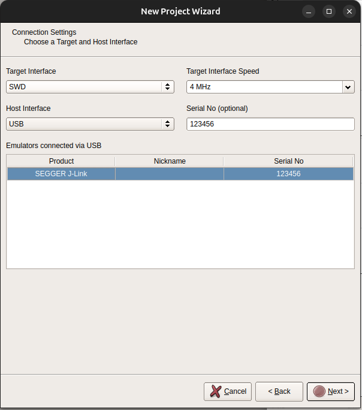The width and height of the screenshot is (362, 410).
Task: Click the 4 MHz speed text field
Action: click(264, 87)
